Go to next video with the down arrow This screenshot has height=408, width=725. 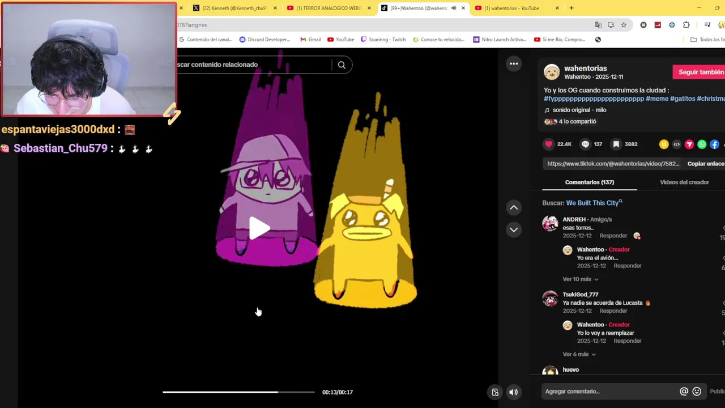point(514,229)
